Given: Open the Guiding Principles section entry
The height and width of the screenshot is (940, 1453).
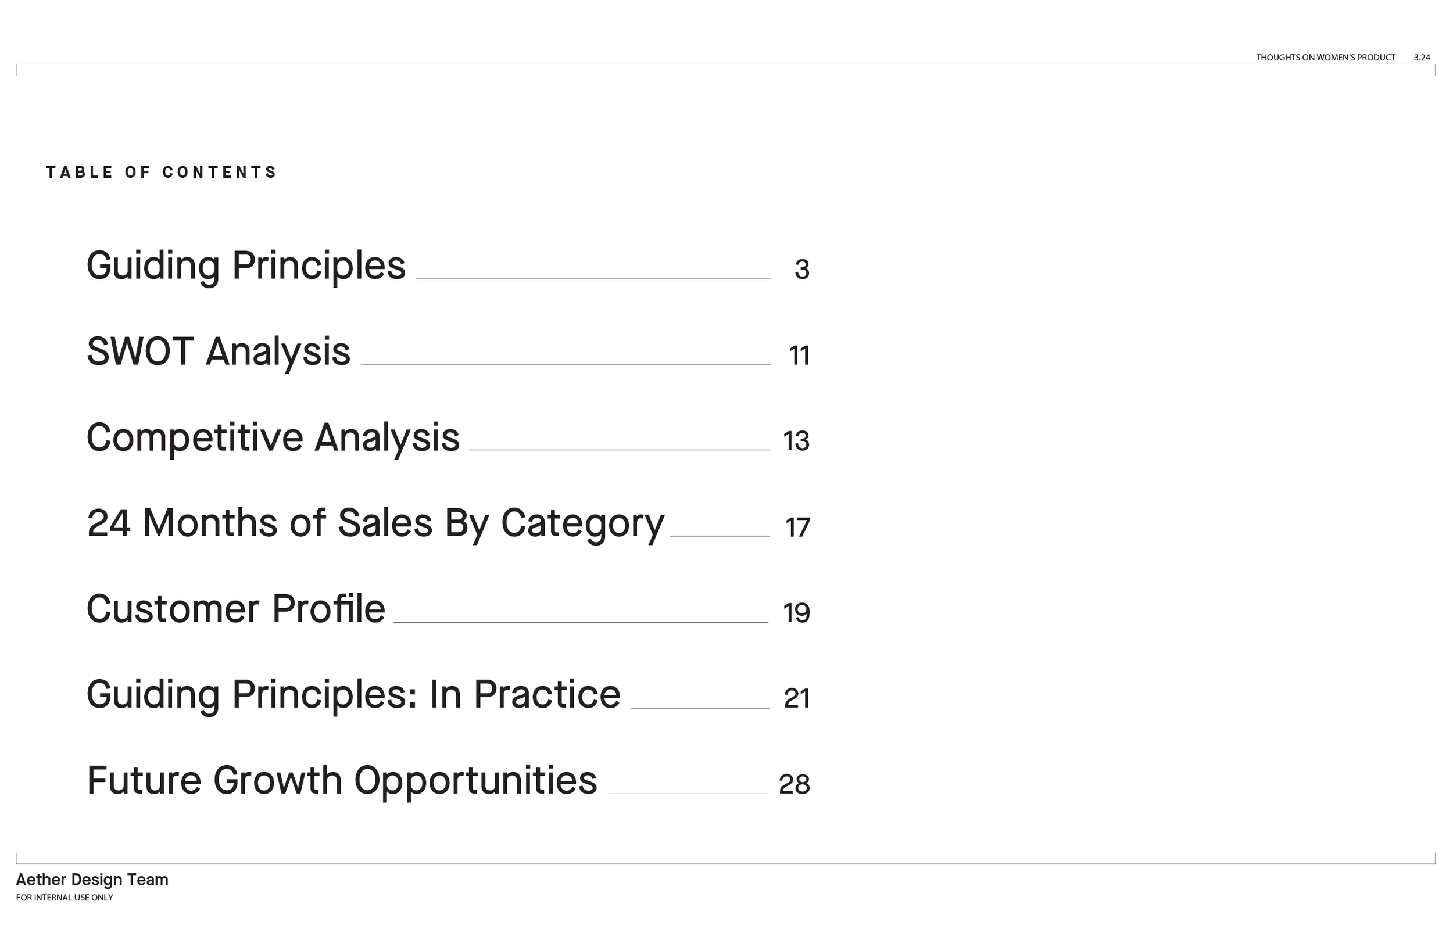Looking at the screenshot, I should pyautogui.click(x=246, y=267).
